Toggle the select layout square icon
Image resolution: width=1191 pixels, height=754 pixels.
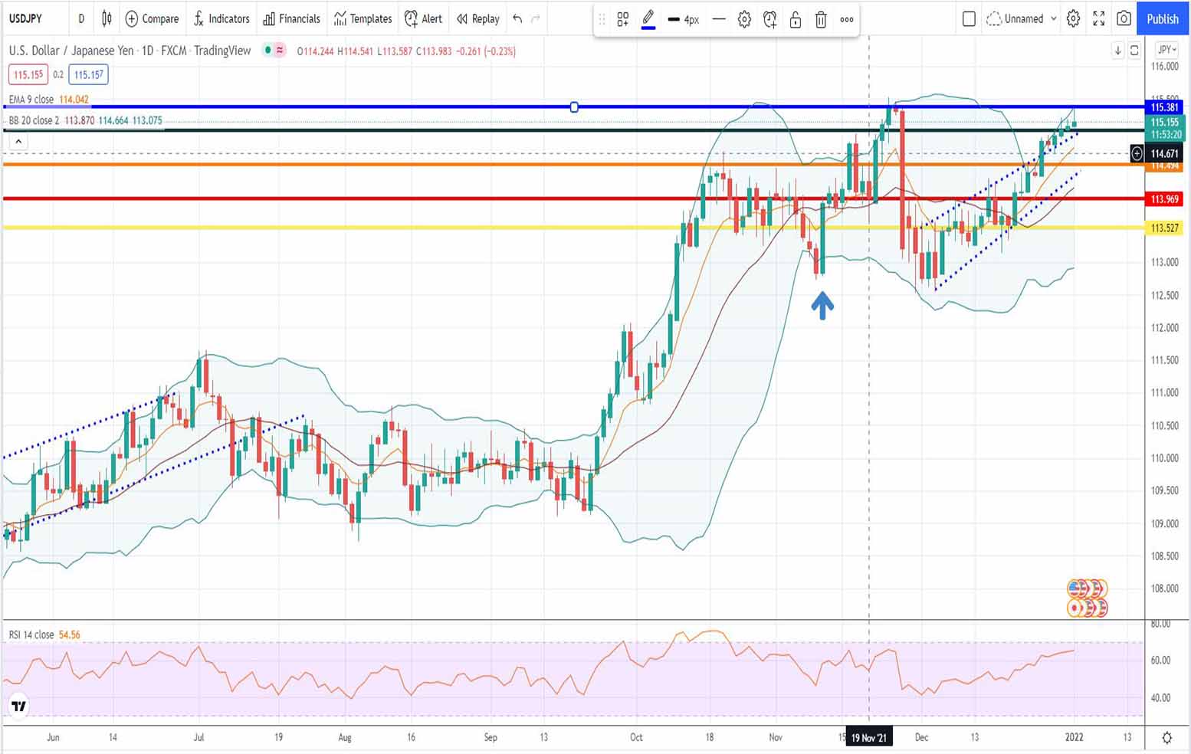coord(969,18)
